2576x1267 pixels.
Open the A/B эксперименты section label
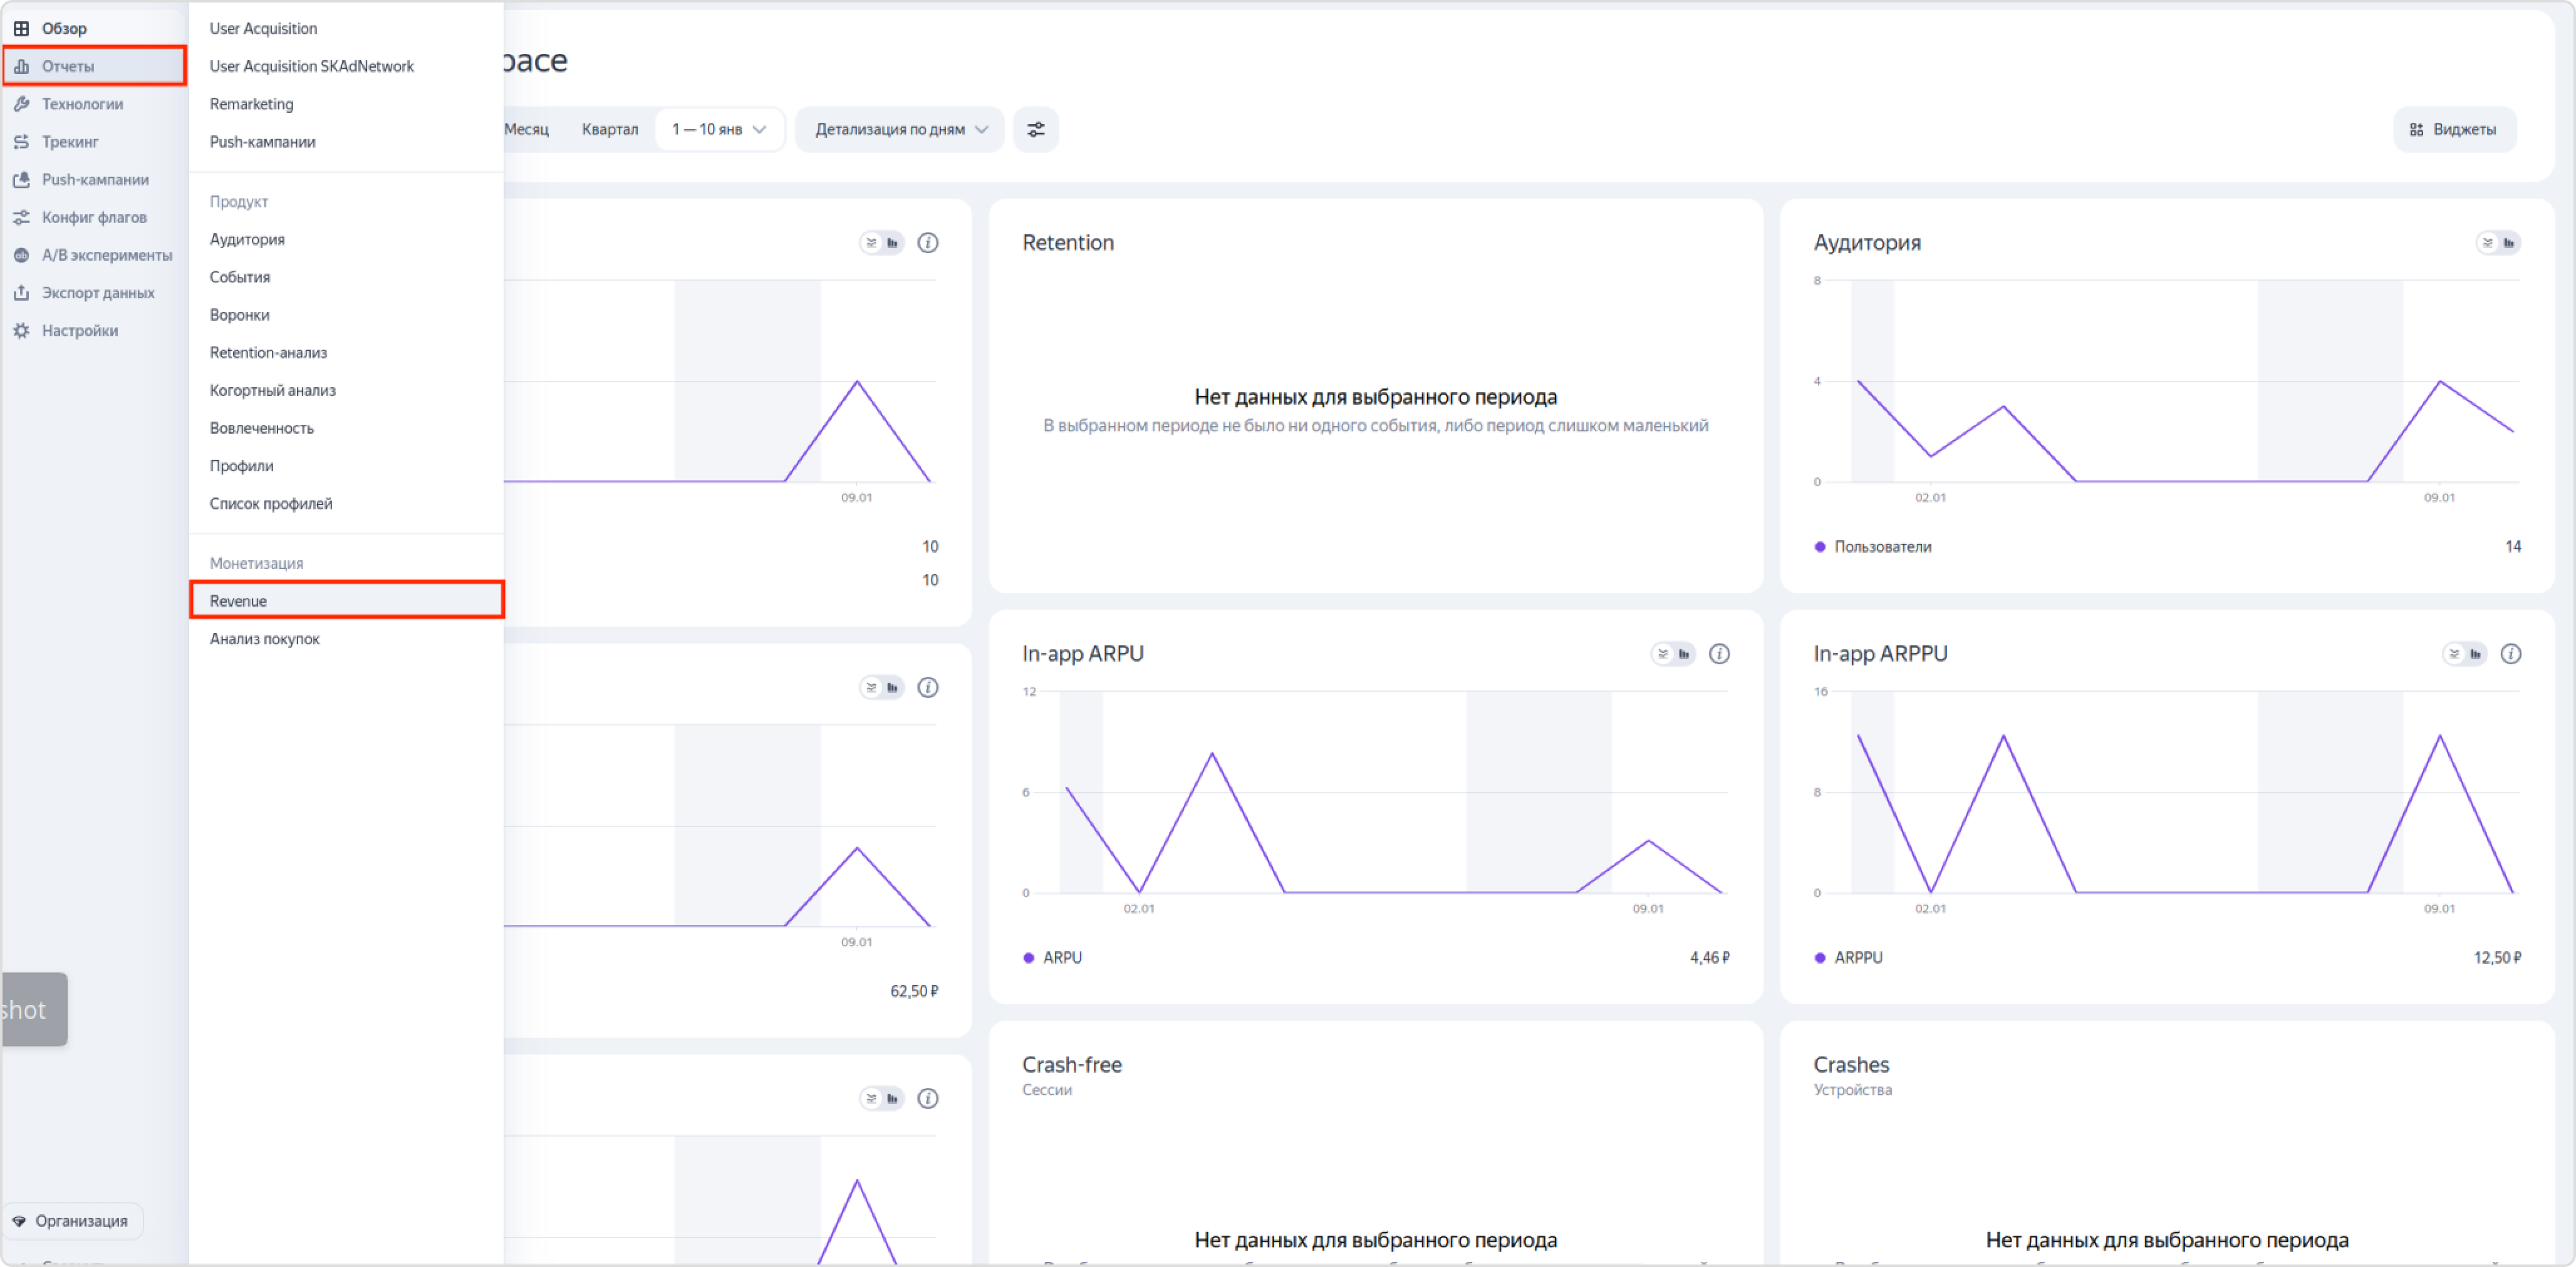[x=107, y=255]
